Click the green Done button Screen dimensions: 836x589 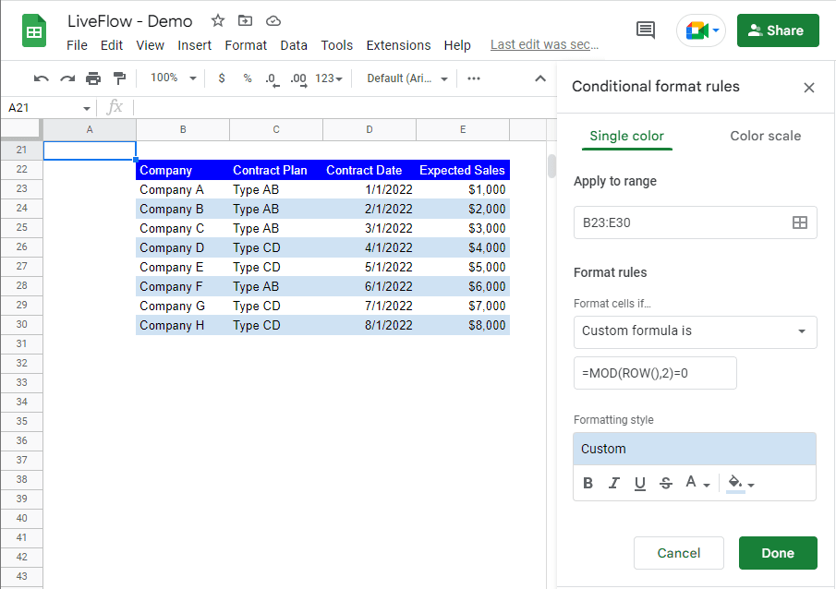[x=778, y=553]
